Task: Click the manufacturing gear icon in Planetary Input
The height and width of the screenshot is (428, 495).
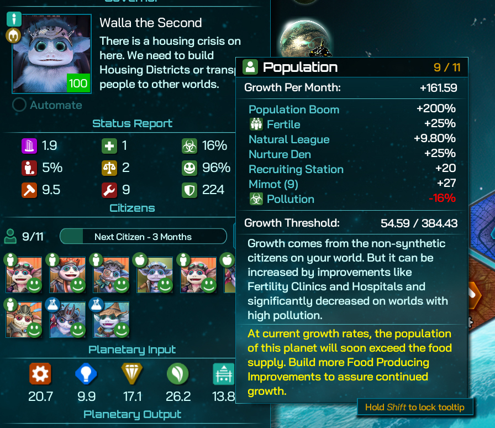Action: click(40, 374)
